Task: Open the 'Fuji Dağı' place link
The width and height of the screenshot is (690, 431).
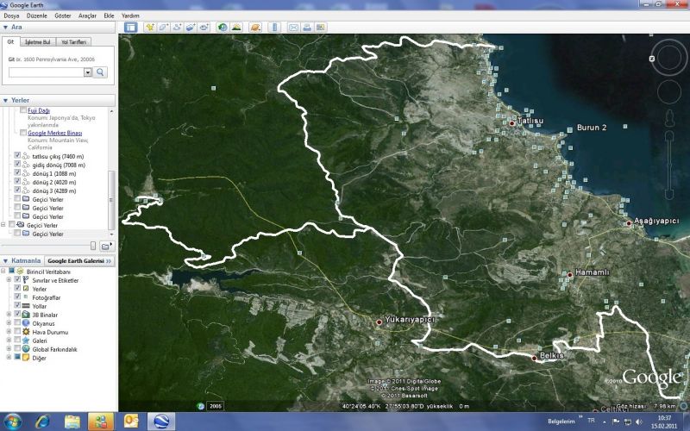Action: tap(39, 111)
